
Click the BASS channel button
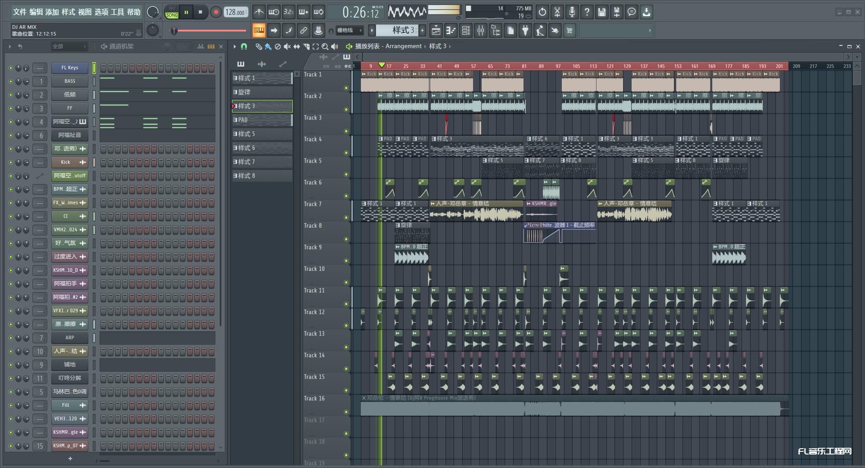(x=70, y=81)
